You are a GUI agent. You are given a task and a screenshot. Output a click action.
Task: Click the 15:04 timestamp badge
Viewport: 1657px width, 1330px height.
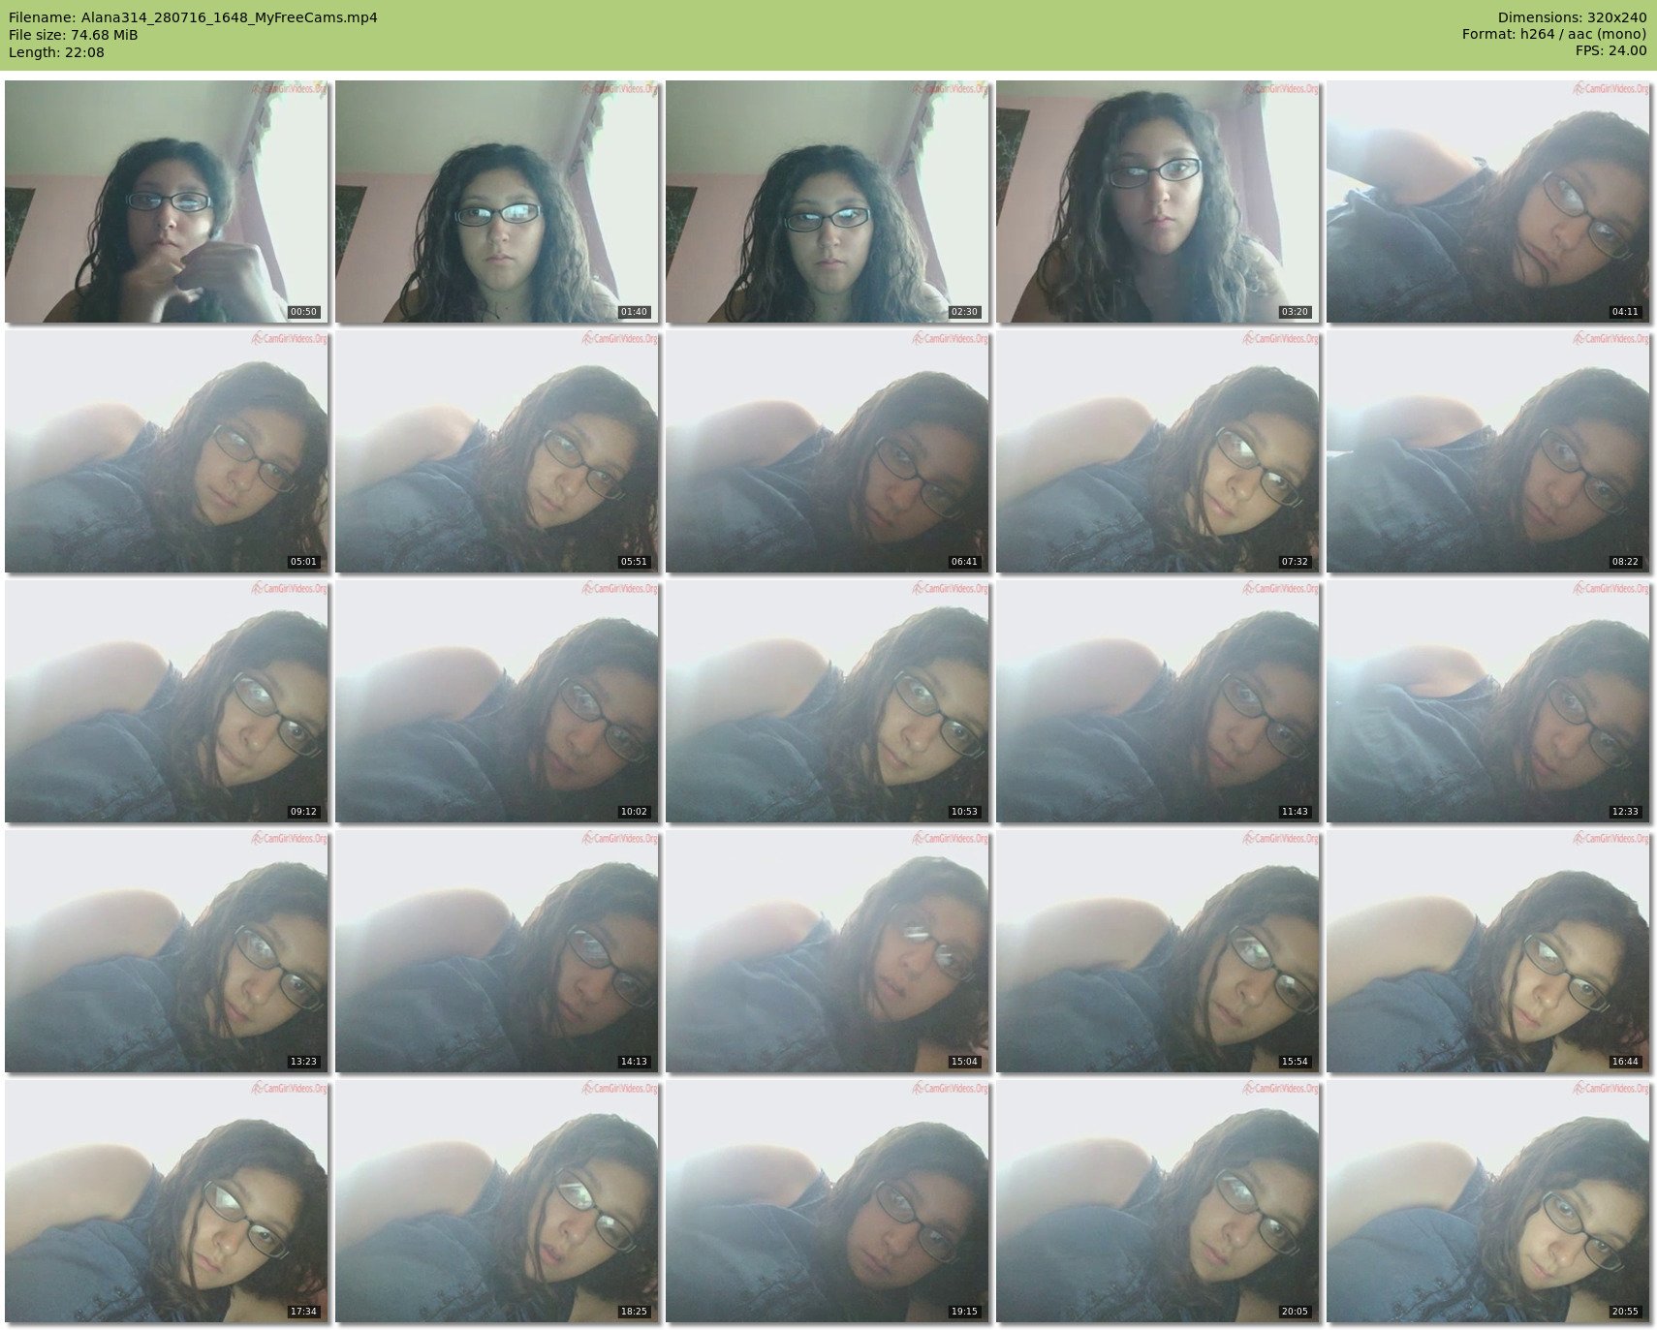coord(963,1062)
